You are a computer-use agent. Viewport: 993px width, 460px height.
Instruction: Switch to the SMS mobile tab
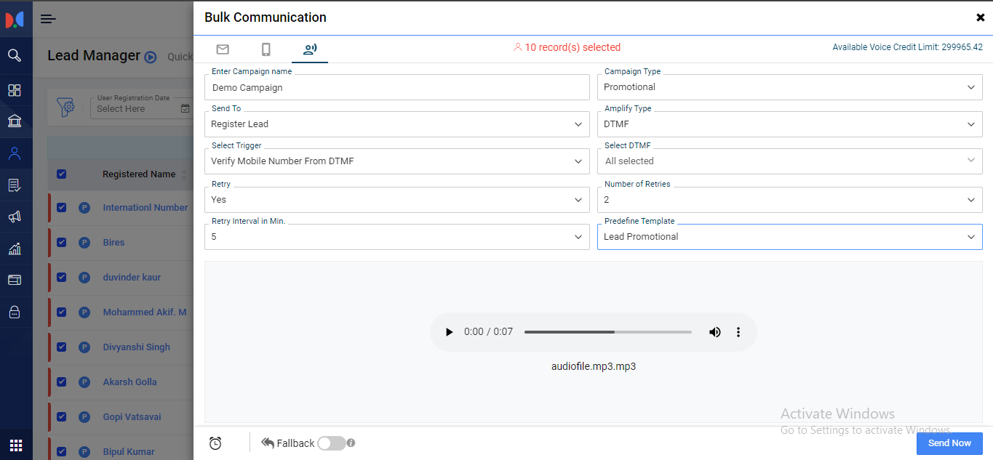(266, 49)
